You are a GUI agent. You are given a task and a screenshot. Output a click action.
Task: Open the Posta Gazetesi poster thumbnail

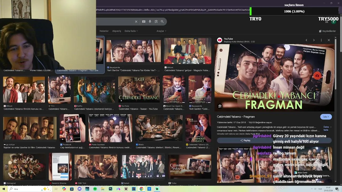(110, 128)
